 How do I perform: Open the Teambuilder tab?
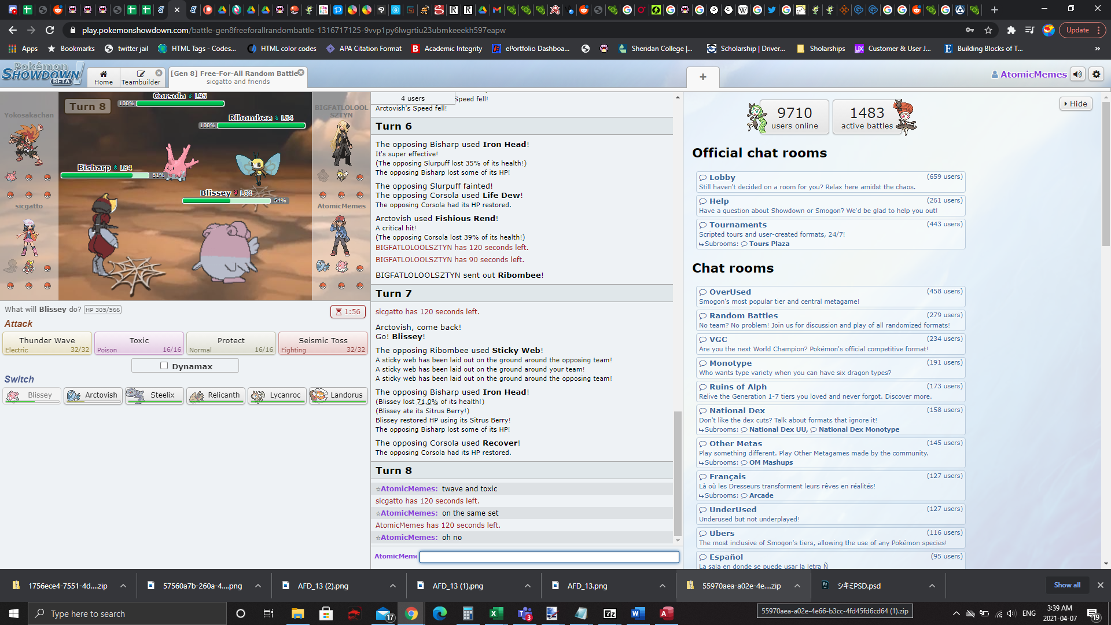tap(141, 77)
